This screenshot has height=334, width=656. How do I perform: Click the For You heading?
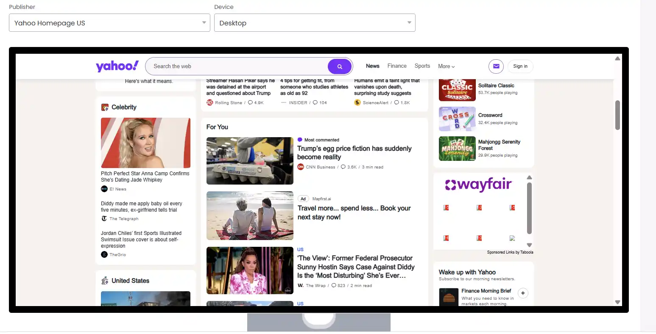click(x=217, y=127)
